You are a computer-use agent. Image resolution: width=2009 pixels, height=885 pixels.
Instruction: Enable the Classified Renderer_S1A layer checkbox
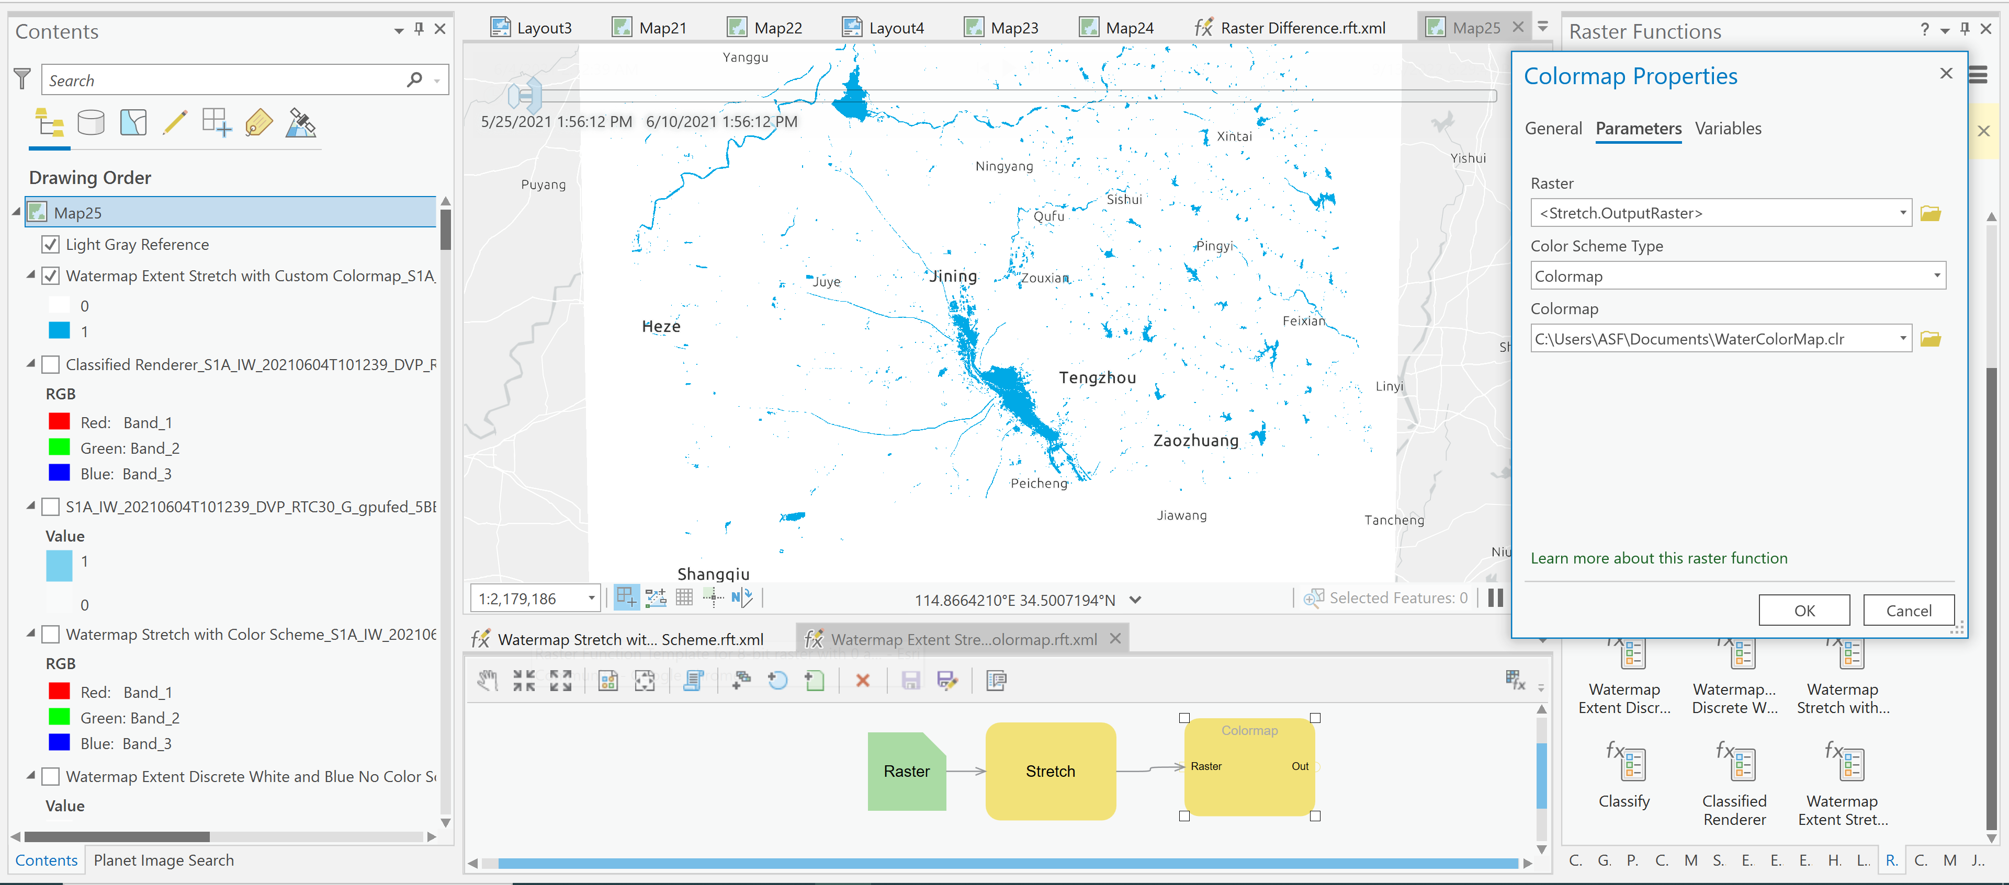pyautogui.click(x=51, y=364)
